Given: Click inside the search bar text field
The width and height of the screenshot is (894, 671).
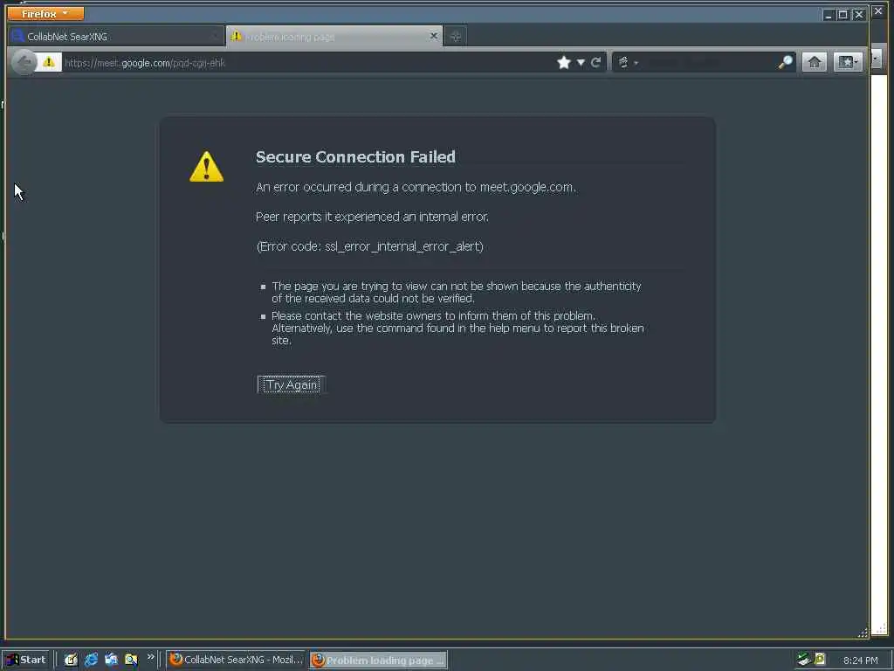Looking at the screenshot, I should pos(710,63).
